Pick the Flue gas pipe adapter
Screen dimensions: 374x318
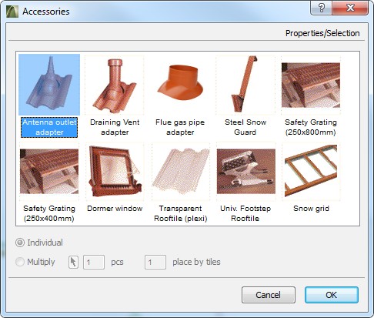[180, 85]
